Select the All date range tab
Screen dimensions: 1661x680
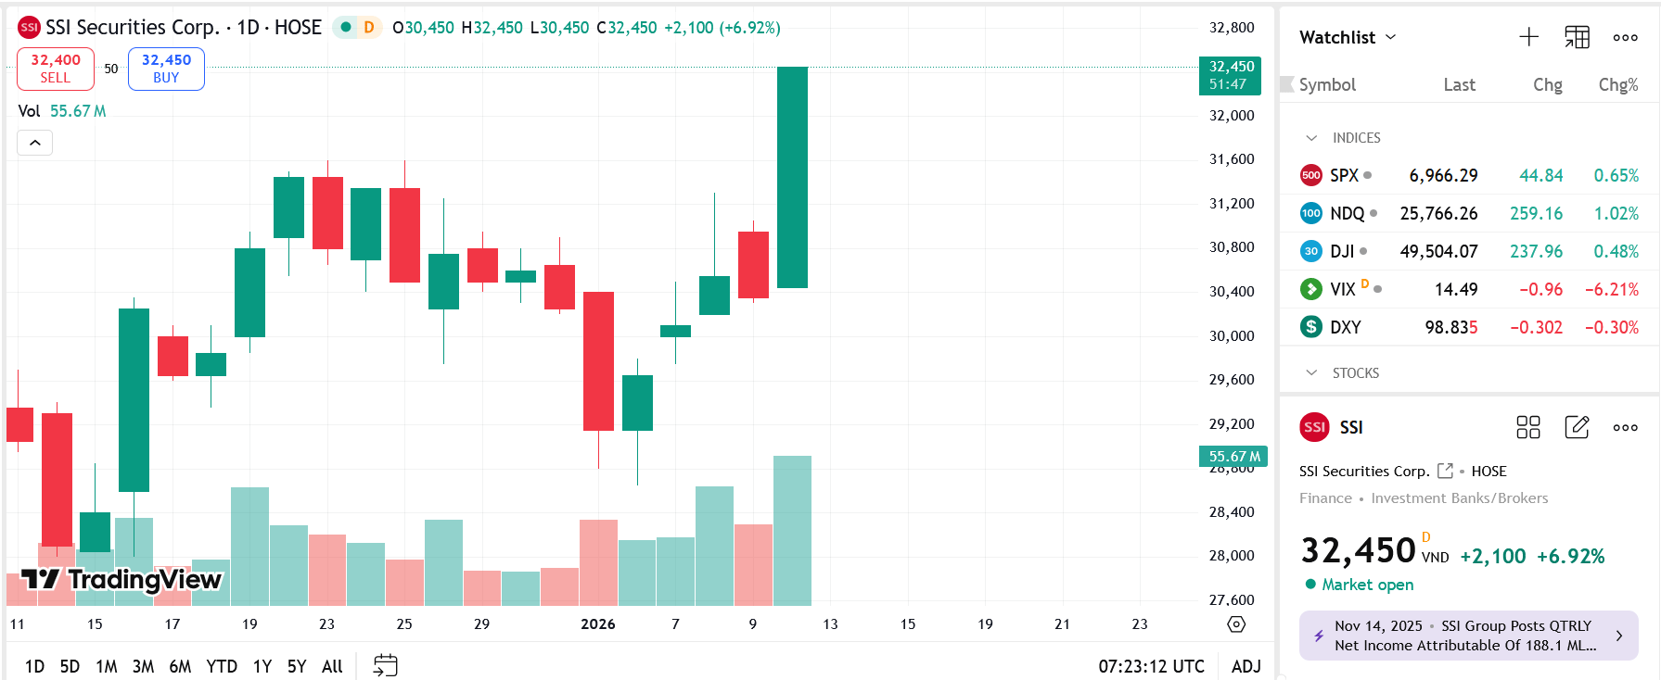(332, 666)
